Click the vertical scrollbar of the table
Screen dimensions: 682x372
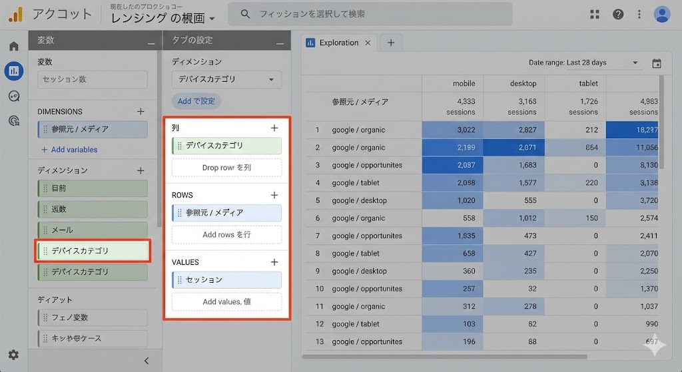661,122
